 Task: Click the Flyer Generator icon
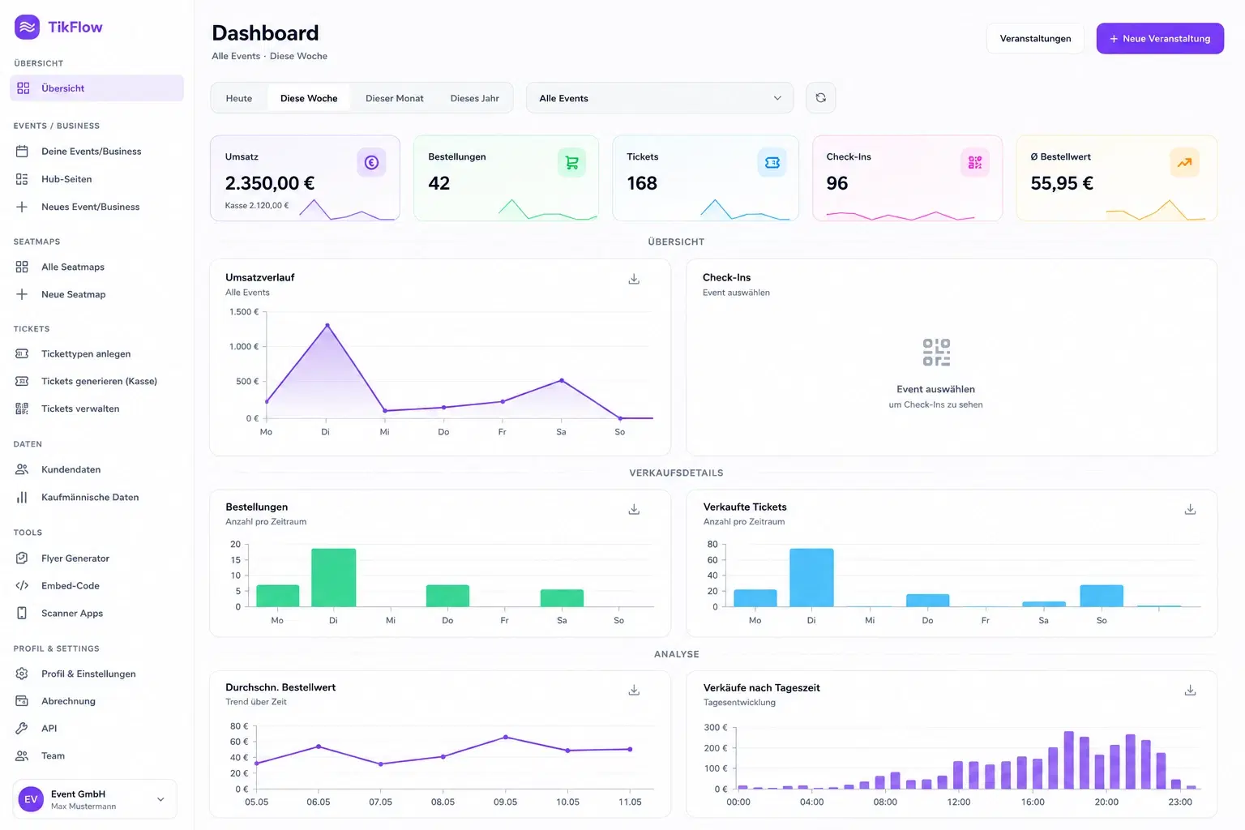[22, 558]
